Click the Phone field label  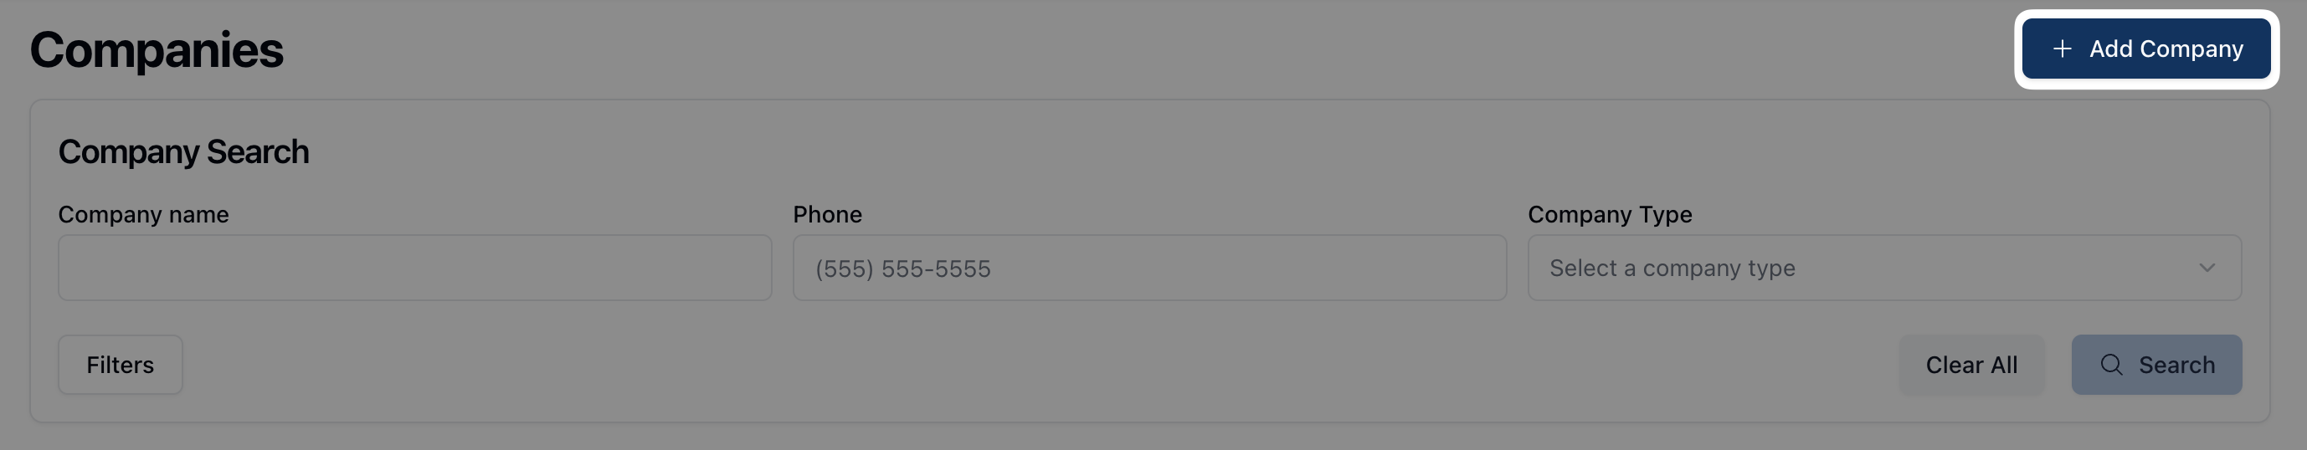click(x=828, y=215)
